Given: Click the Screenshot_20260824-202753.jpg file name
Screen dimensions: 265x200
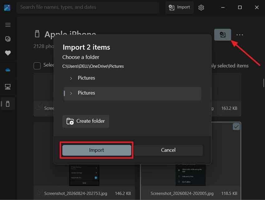Looking at the screenshot, I should coord(75,193).
